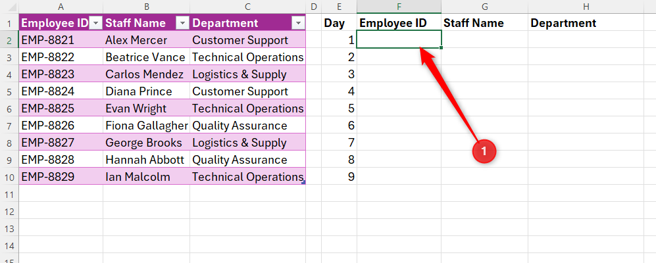Open the Employee ID filter dropdown

[x=96, y=24]
